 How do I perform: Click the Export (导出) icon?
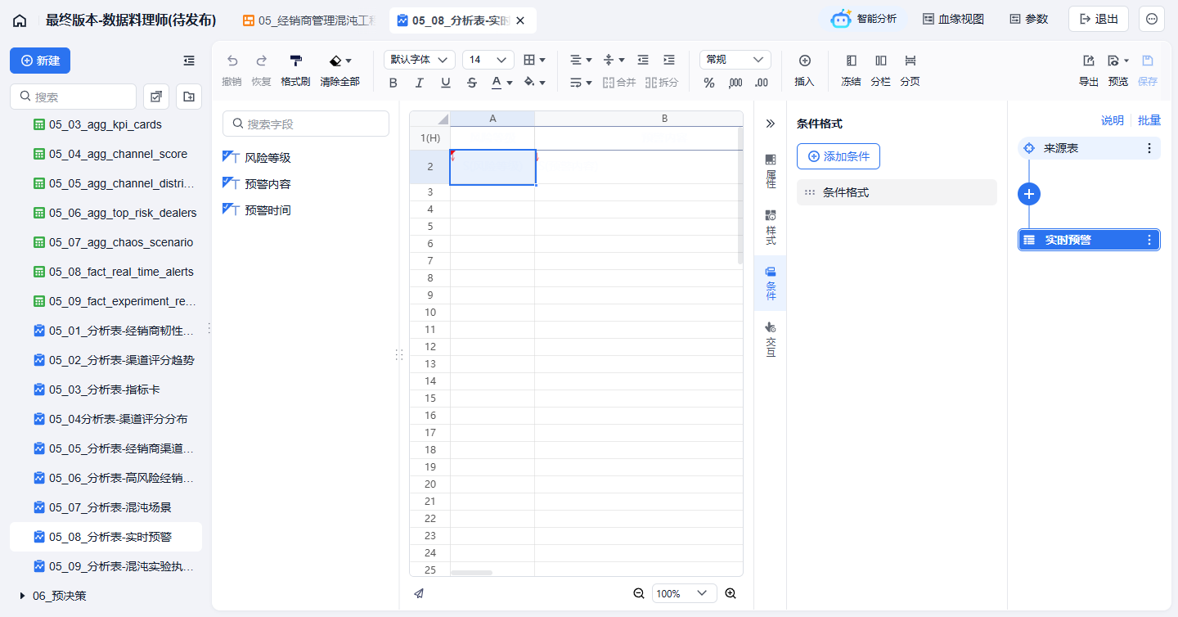[x=1089, y=70]
